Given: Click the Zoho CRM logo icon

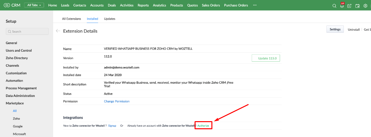Looking at the screenshot, I should tap(6, 5).
